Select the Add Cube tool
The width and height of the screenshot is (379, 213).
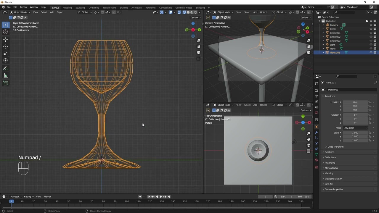[x=6, y=83]
